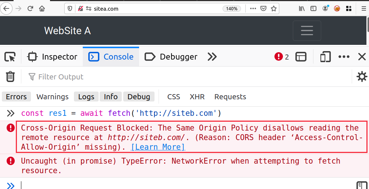The width and height of the screenshot is (369, 189).
Task: Switch to multi-line editor mode icon
Action: click(x=362, y=185)
